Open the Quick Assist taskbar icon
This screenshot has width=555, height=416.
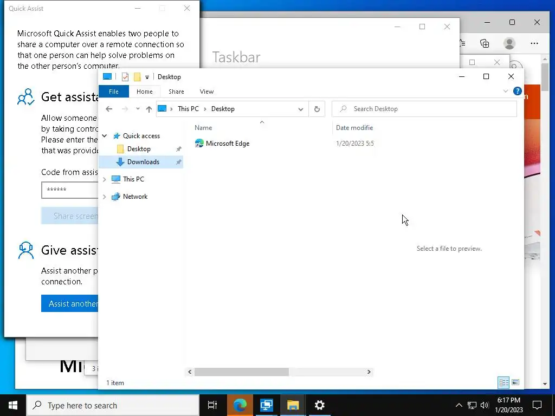[266, 405]
